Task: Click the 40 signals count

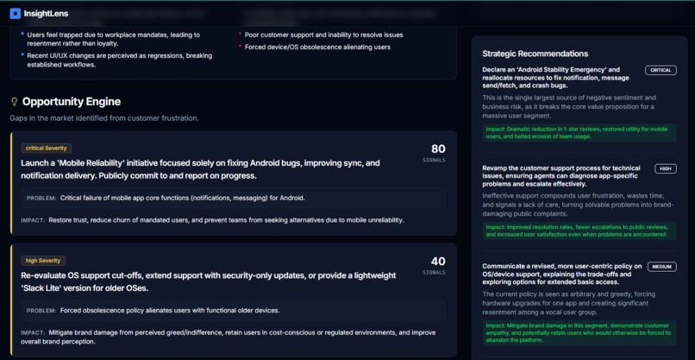Action: coord(438,261)
